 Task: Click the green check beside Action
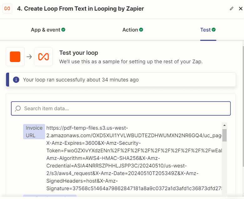pos(141,29)
